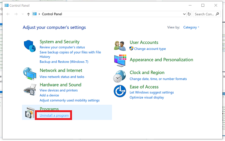225x141 pixels.
Task: Open User Accounts heading
Action: [144, 42]
